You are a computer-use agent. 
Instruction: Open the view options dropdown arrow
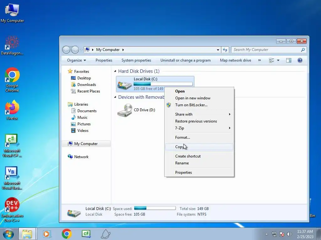click(278, 60)
